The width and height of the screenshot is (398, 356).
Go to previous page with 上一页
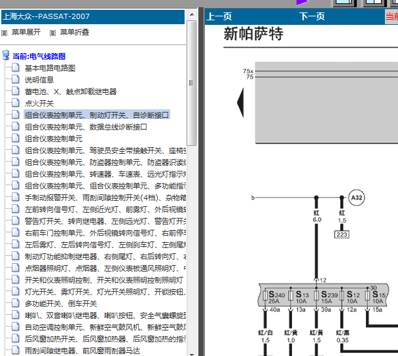(x=219, y=16)
